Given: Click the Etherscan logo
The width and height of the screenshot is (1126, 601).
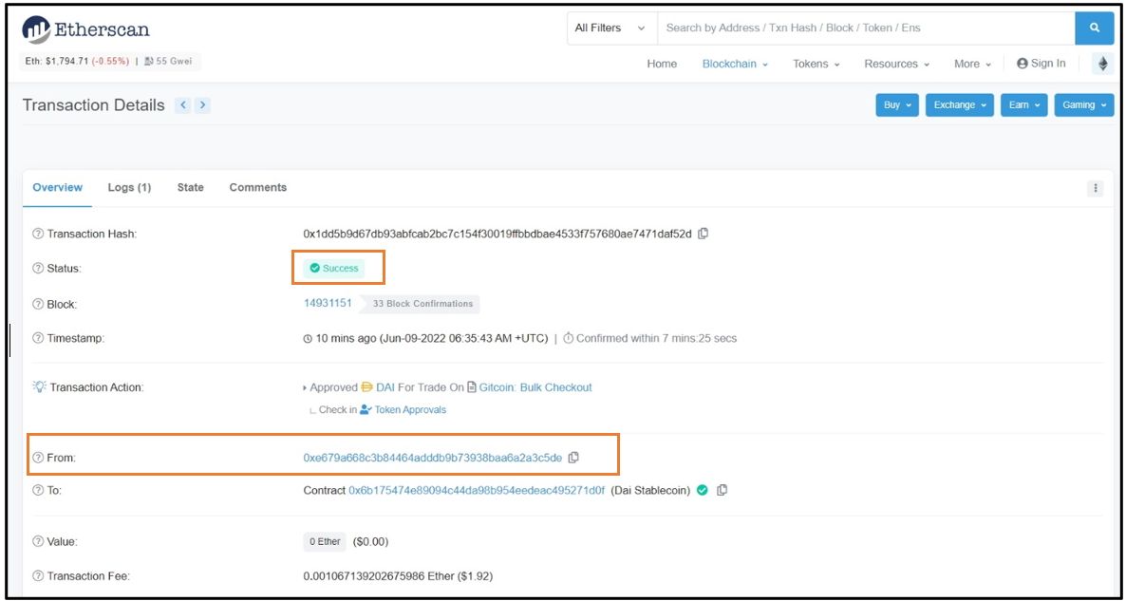Looking at the screenshot, I should coord(85,29).
